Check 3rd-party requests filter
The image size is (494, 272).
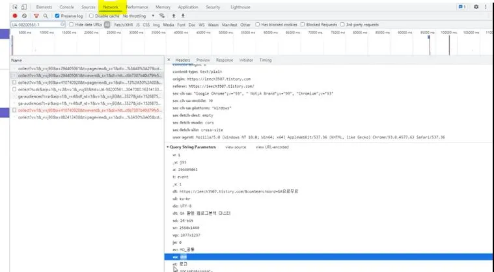coord(342,24)
